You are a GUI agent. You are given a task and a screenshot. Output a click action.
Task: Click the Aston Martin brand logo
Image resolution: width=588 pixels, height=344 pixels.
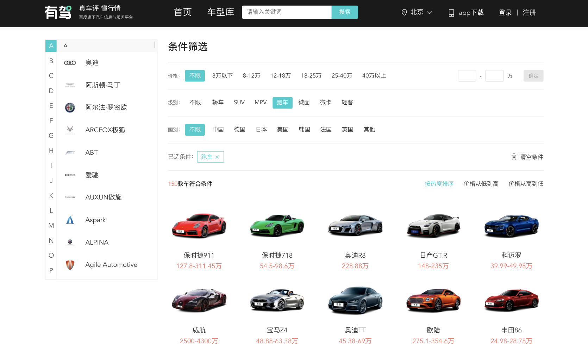click(70, 85)
